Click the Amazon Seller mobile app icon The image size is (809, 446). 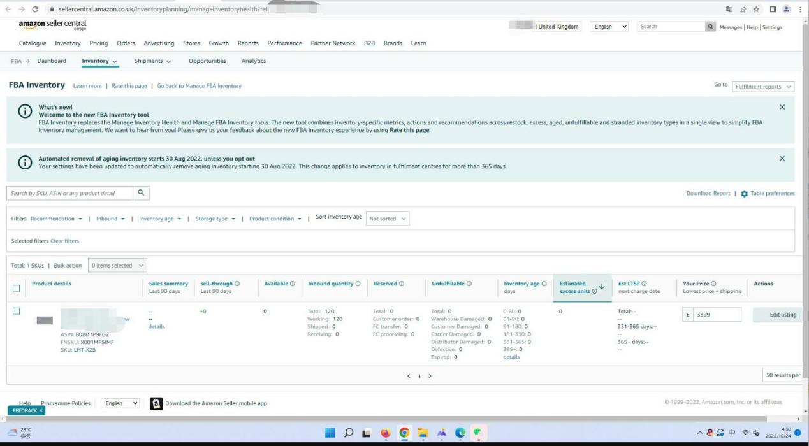click(x=156, y=403)
